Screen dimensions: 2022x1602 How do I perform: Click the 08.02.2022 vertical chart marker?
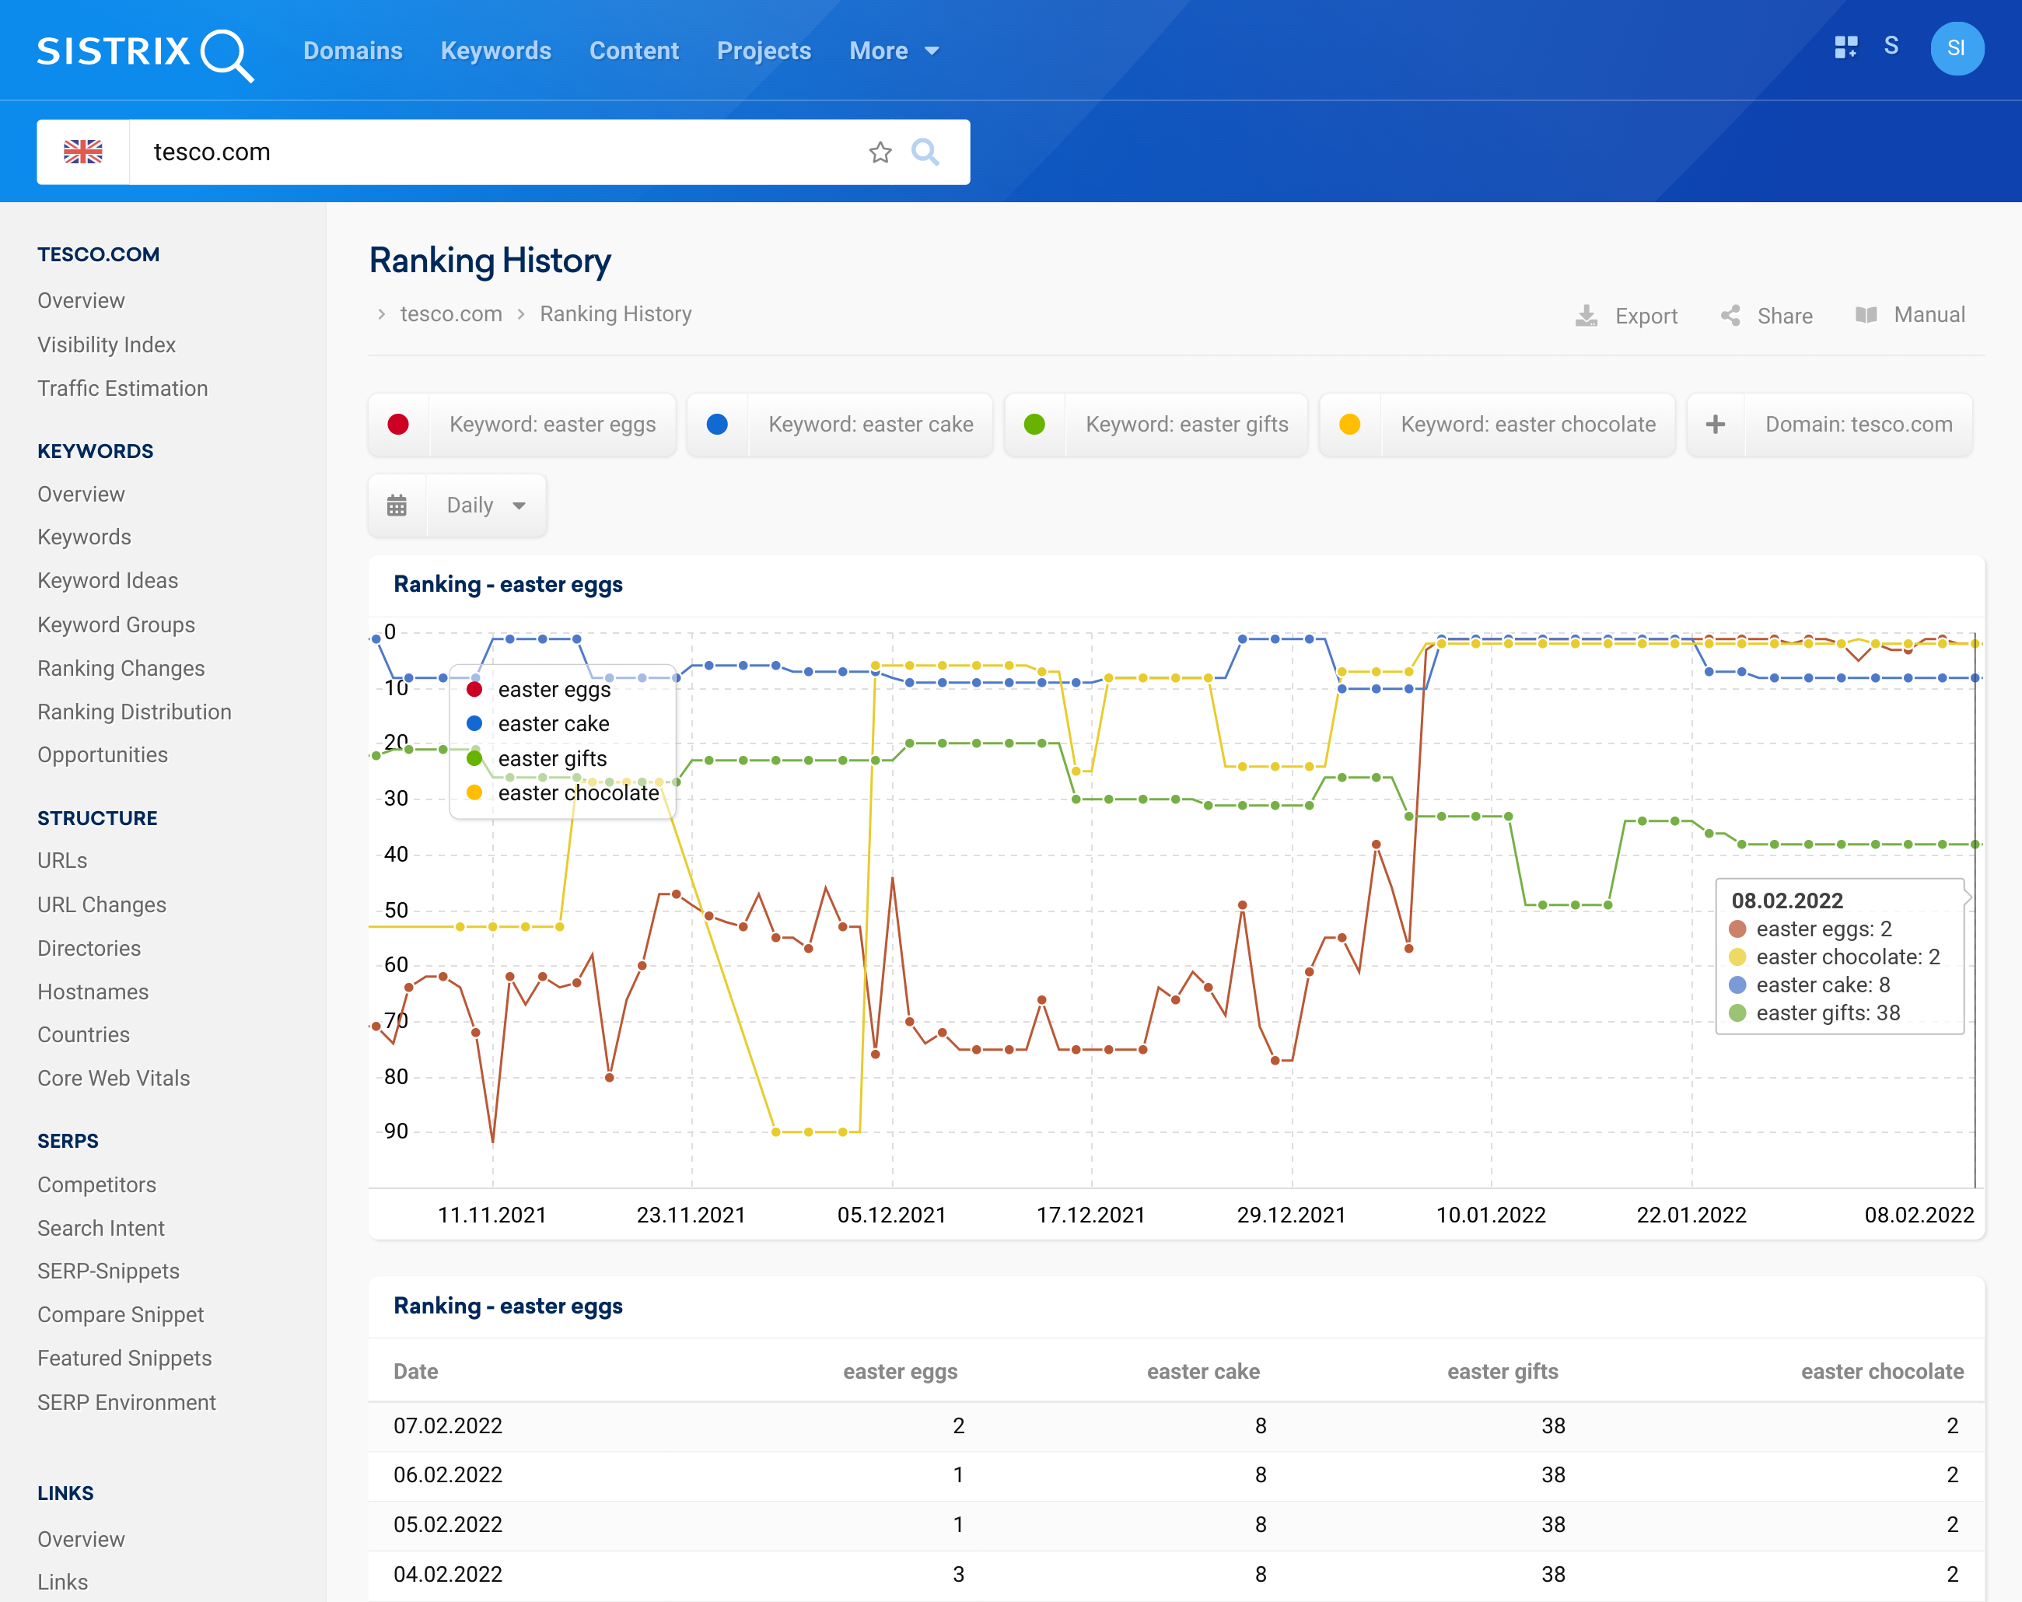[x=1975, y=910]
